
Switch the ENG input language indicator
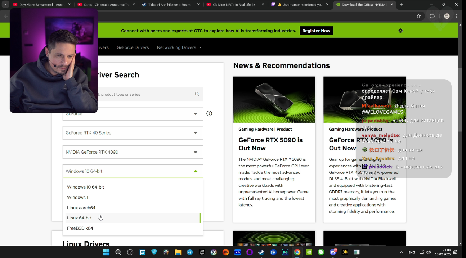tap(412, 252)
